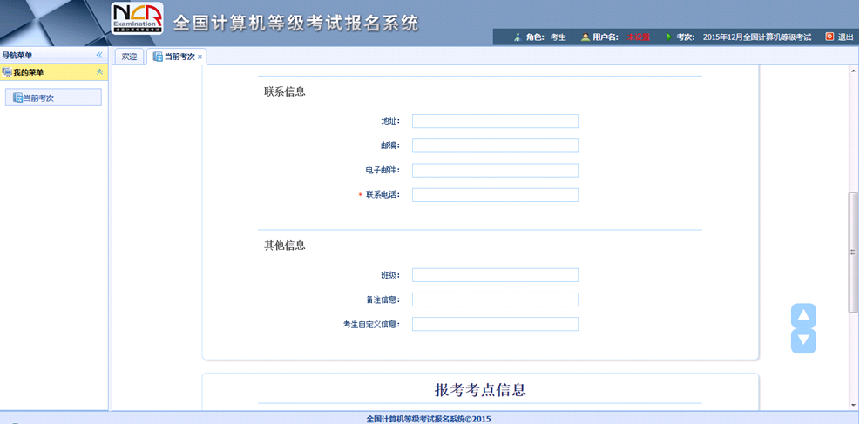Click the user avatar icon beside 用户名
The height and width of the screenshot is (424, 860).
(586, 37)
